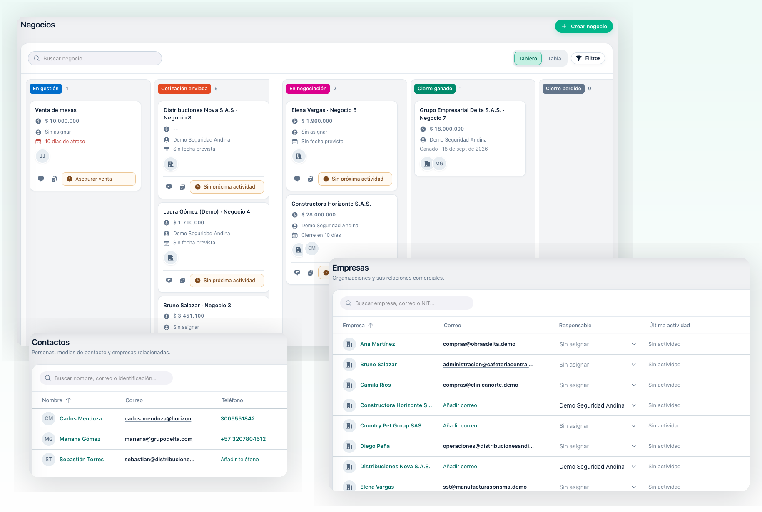Click Sin próxima actividad on Negocio 8
This screenshot has width=762, height=512.
point(227,187)
